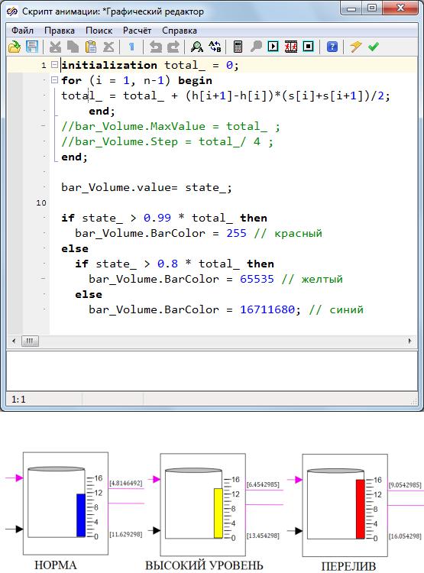This screenshot has height=573, width=424.
Task: Click the comment 'красный' in code
Action: 298,233
